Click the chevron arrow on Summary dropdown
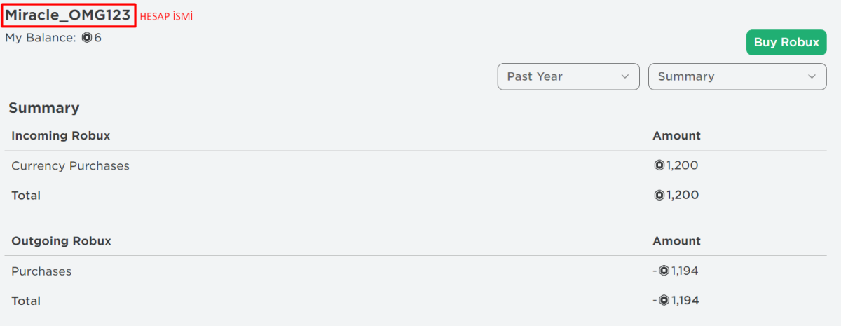This screenshot has height=326, width=841. 812,76
